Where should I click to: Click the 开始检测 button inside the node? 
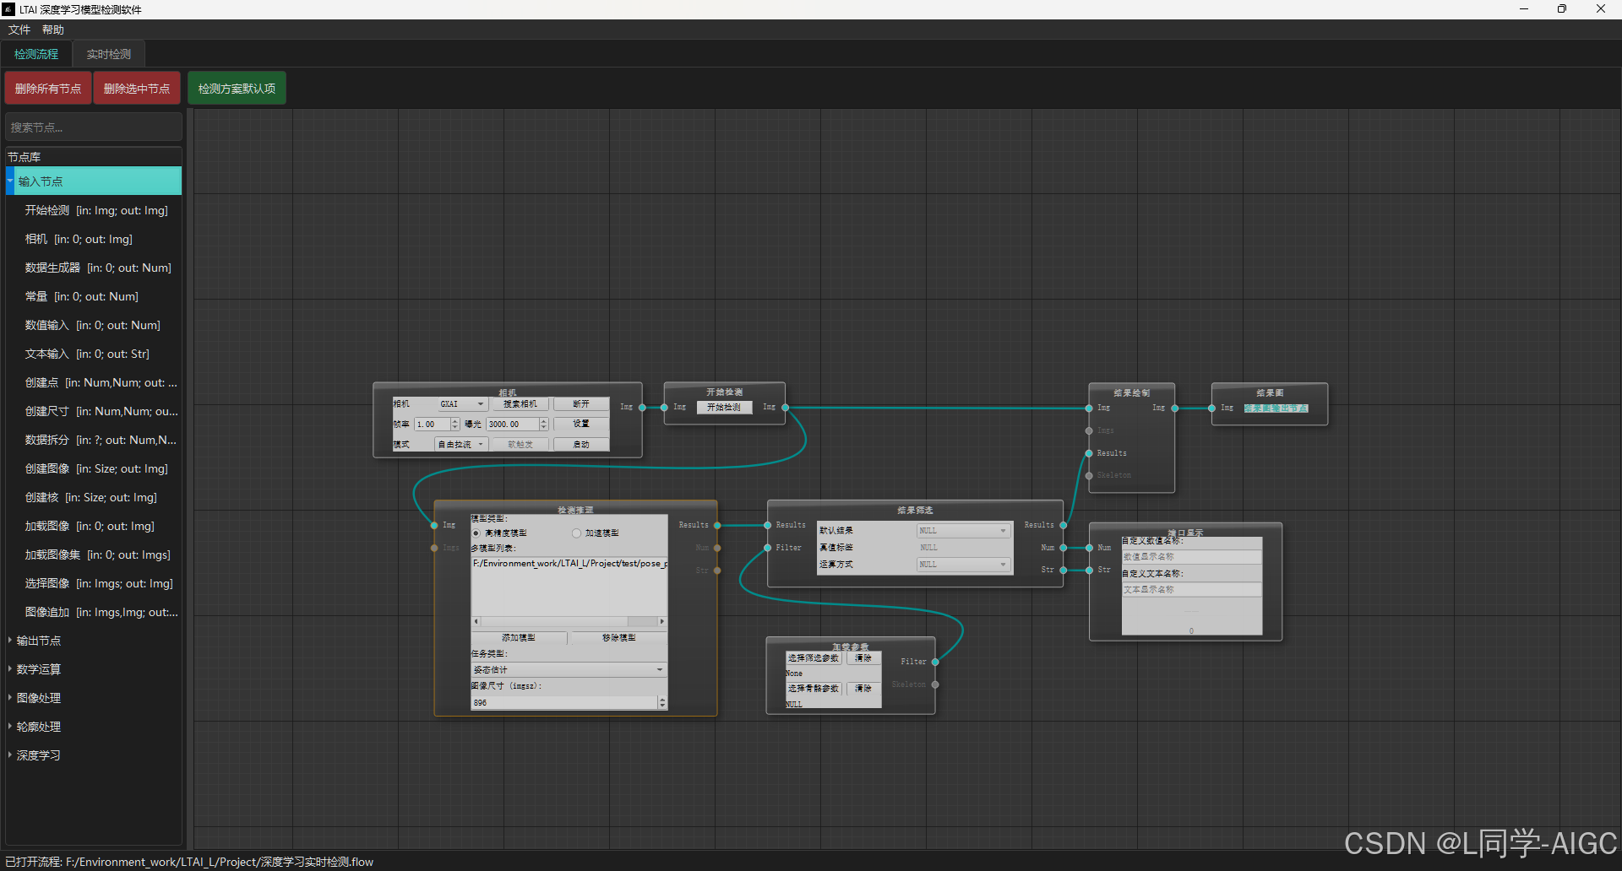pos(724,408)
